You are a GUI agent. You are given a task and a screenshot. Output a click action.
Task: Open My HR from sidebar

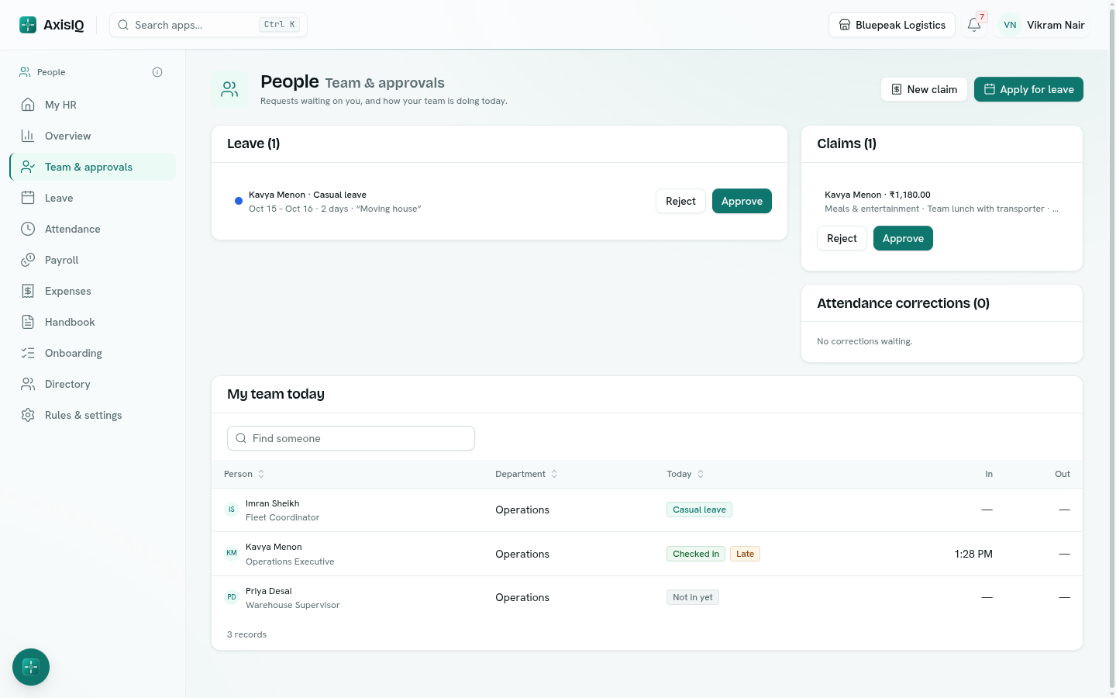pyautogui.click(x=93, y=105)
